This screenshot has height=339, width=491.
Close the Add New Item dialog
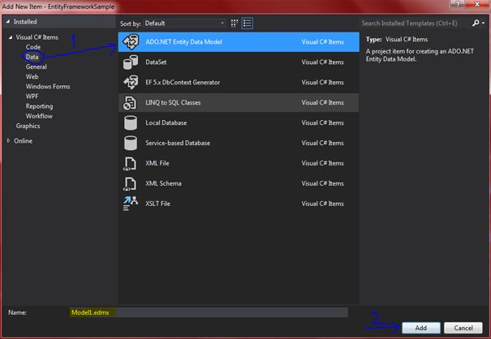point(477,4)
